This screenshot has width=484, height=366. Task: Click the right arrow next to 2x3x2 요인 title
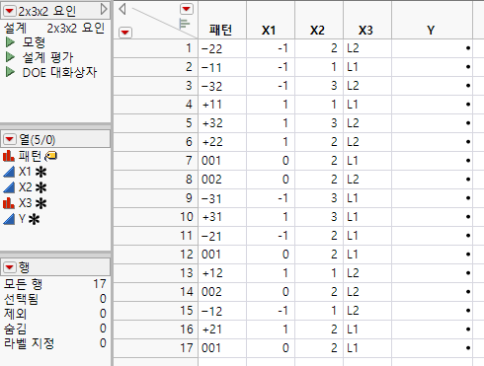(x=104, y=9)
